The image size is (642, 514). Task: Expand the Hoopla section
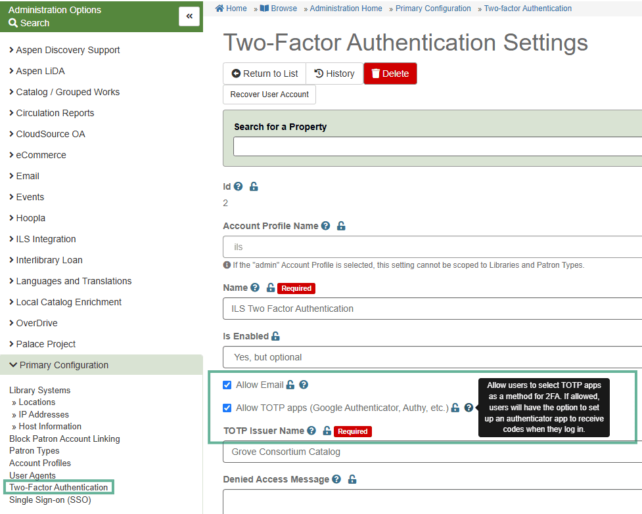tap(27, 218)
